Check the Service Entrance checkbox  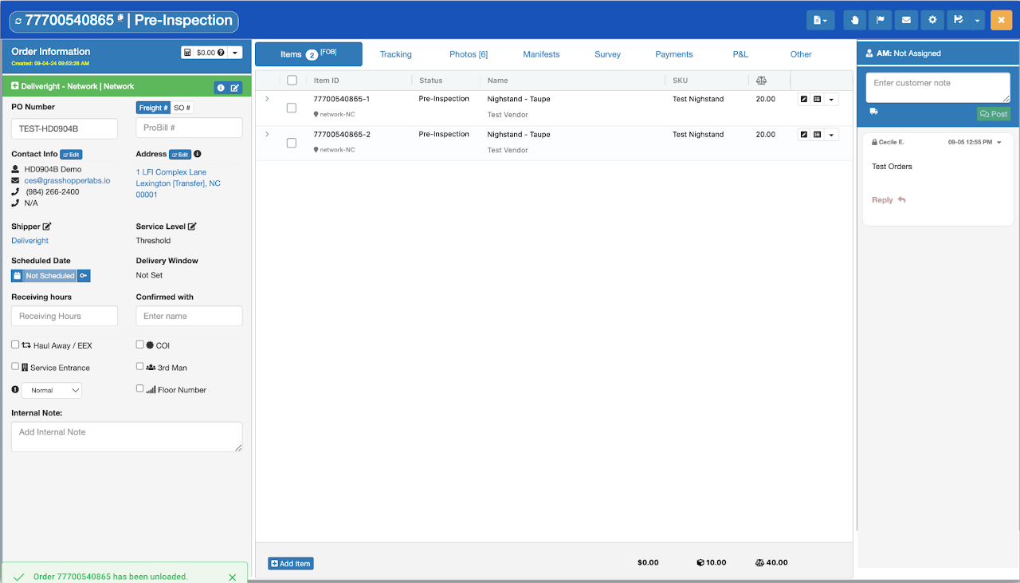click(x=15, y=367)
